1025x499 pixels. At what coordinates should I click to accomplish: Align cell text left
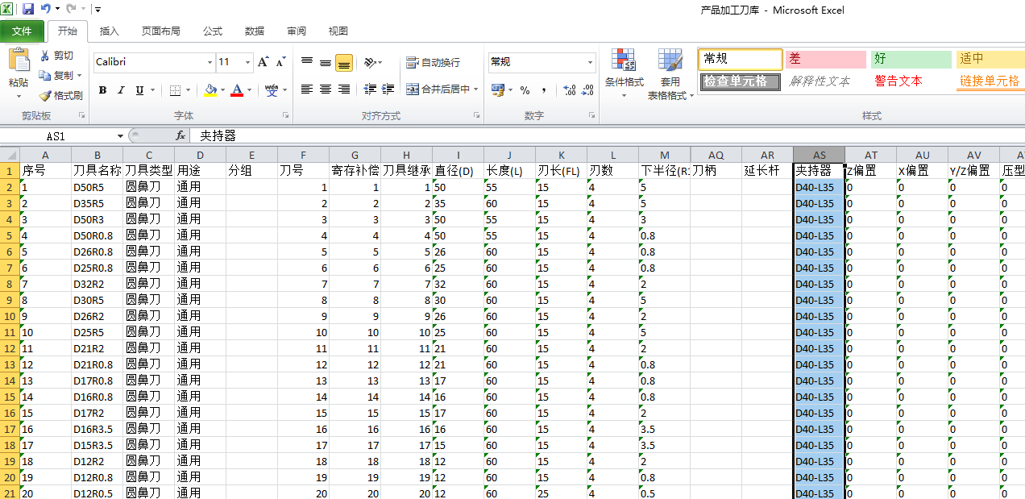[307, 89]
